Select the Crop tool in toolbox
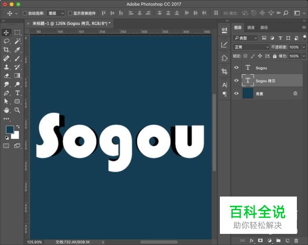This screenshot has width=308, height=245. coord(6,50)
